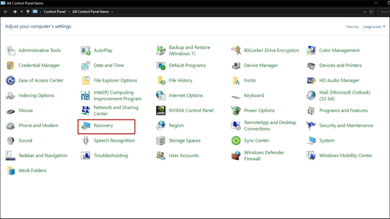Viewport: 390px width, 219px height.
Task: Open Backup and Restore icon
Action: pos(161,51)
